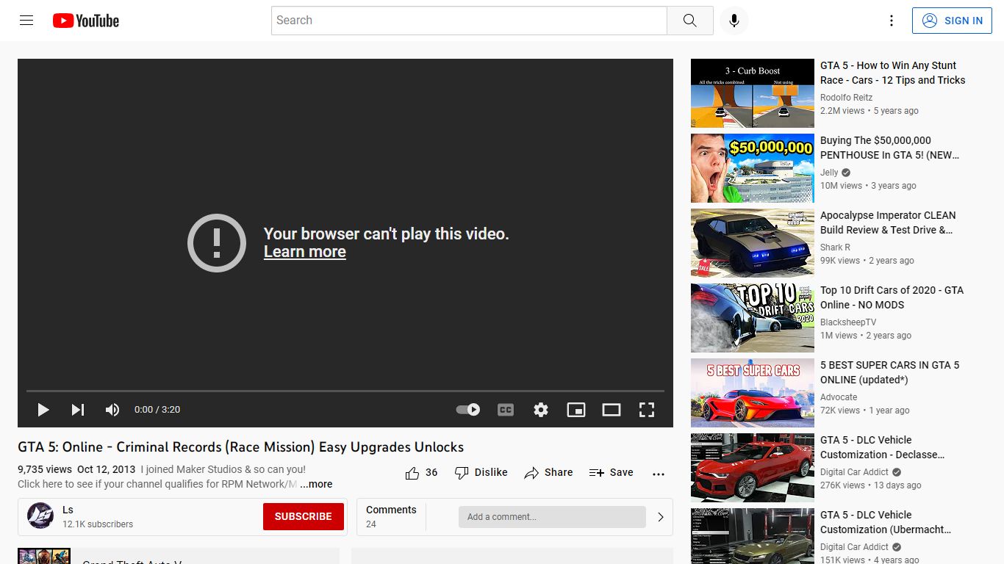Screen dimensions: 1004x564
Task: Click the search magnifier button
Action: point(689,21)
